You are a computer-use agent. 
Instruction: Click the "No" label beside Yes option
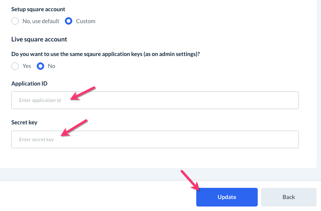[x=51, y=66]
